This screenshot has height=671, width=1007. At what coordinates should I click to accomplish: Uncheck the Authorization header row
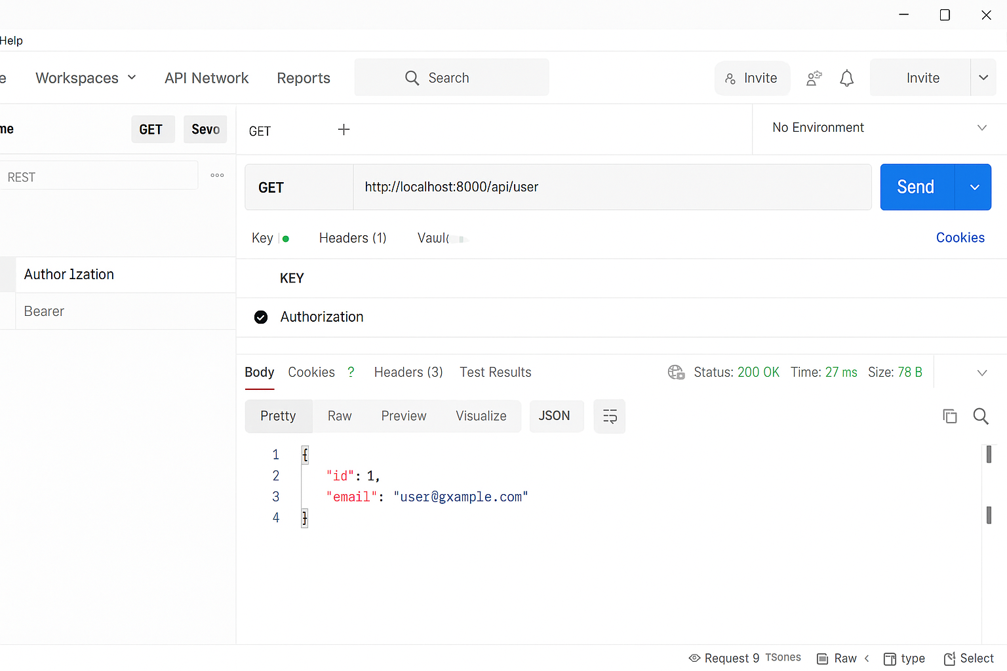pos(261,316)
